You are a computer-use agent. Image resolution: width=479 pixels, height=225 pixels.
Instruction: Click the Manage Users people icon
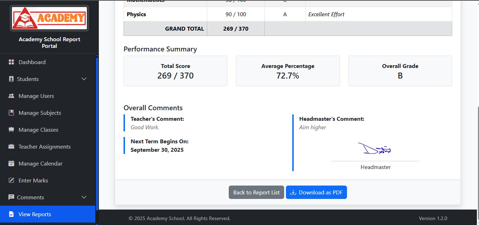click(11, 96)
